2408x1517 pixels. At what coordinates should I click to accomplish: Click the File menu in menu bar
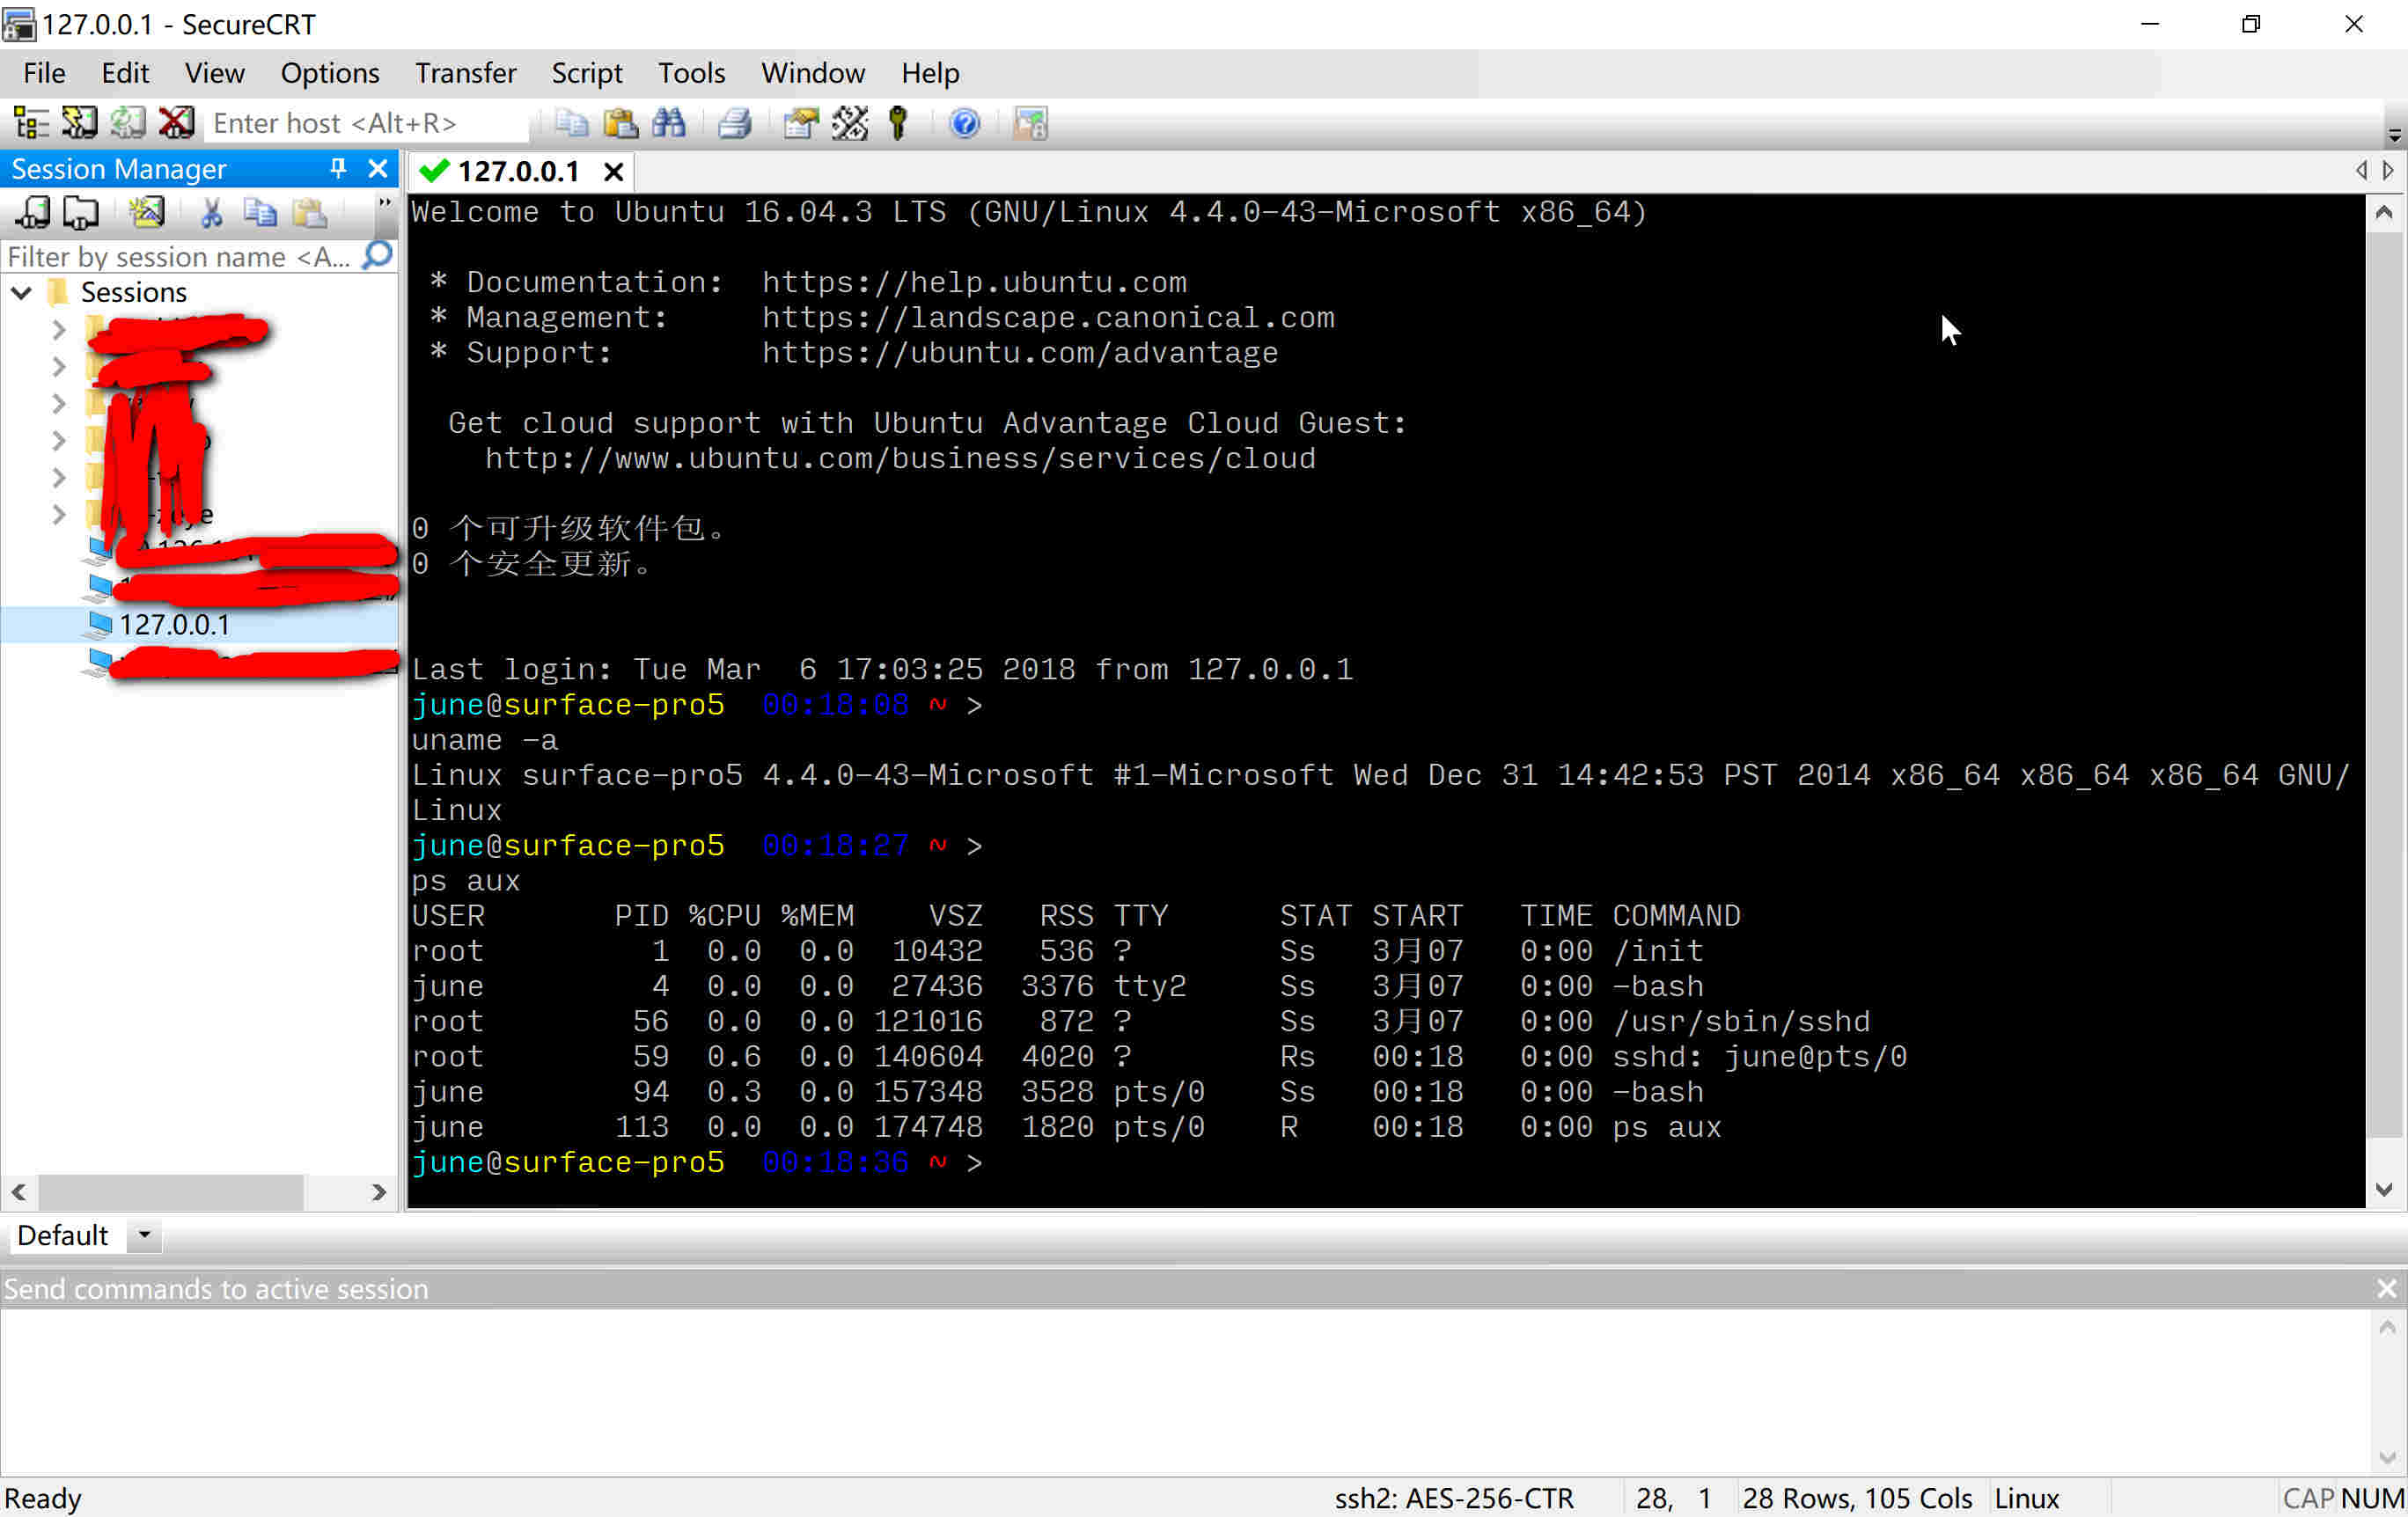coord(44,73)
